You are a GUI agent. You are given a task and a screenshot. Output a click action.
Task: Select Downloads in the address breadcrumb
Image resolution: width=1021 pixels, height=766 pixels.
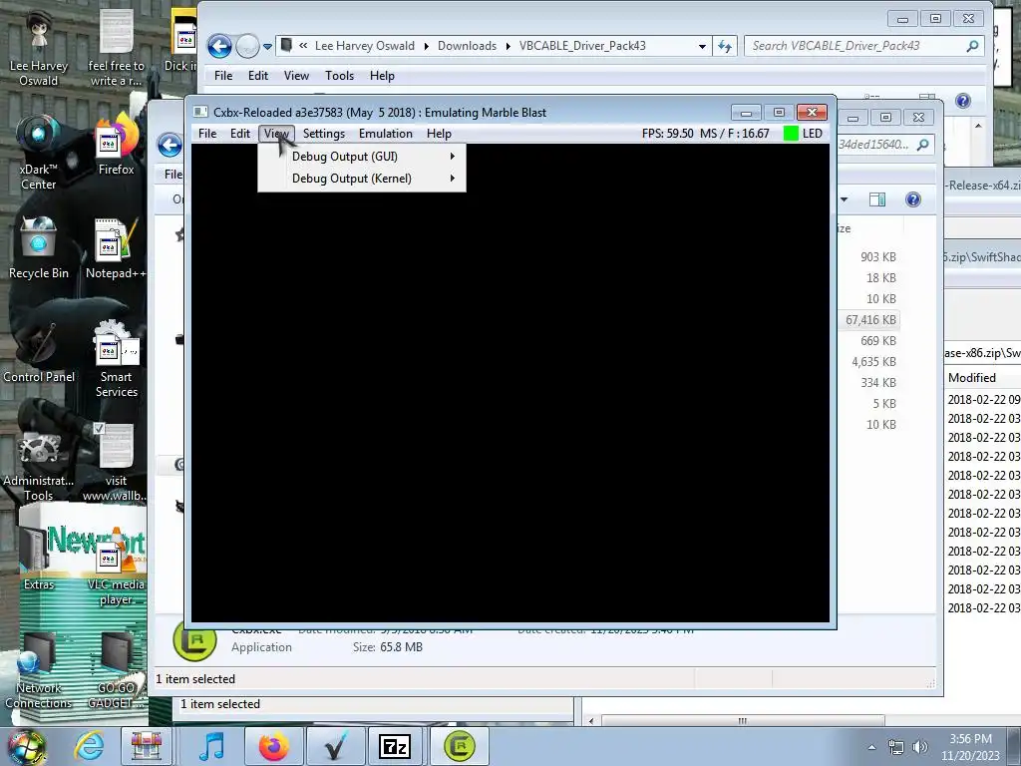467,46
